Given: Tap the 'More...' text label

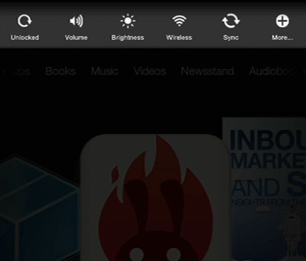Looking at the screenshot, I should tap(282, 37).
